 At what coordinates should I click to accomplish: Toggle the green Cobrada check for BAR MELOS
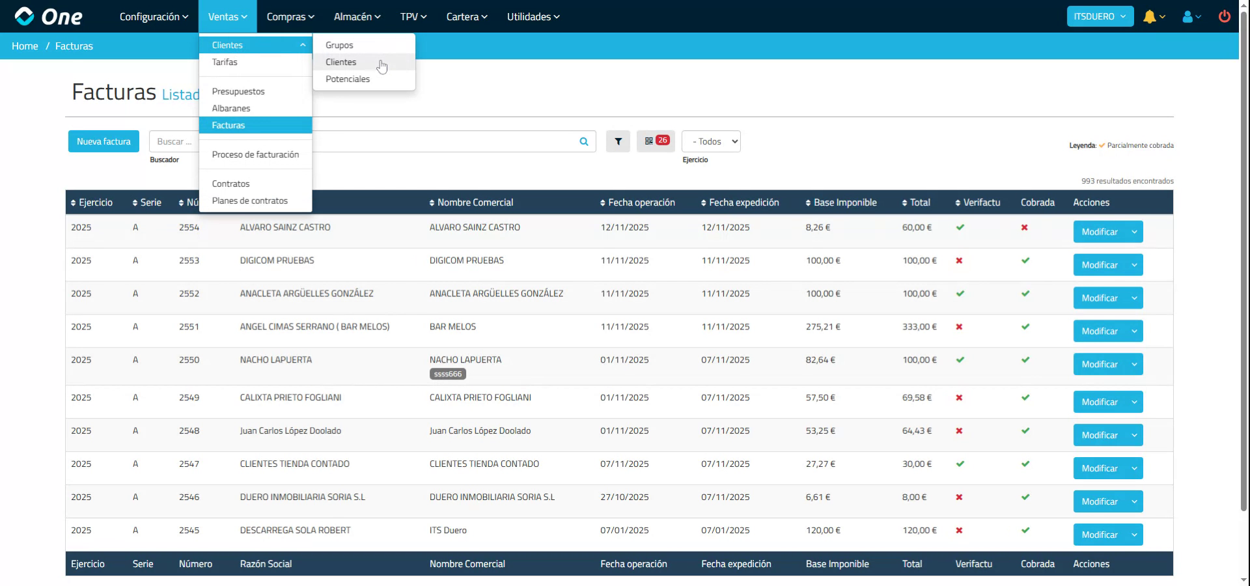1025,328
